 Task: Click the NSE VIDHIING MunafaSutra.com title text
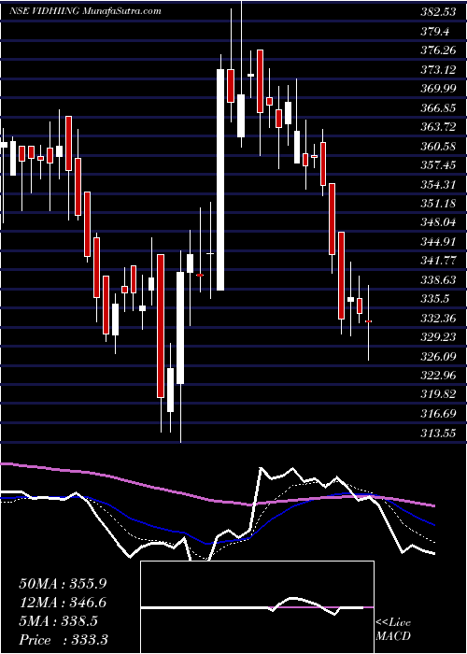click(85, 11)
